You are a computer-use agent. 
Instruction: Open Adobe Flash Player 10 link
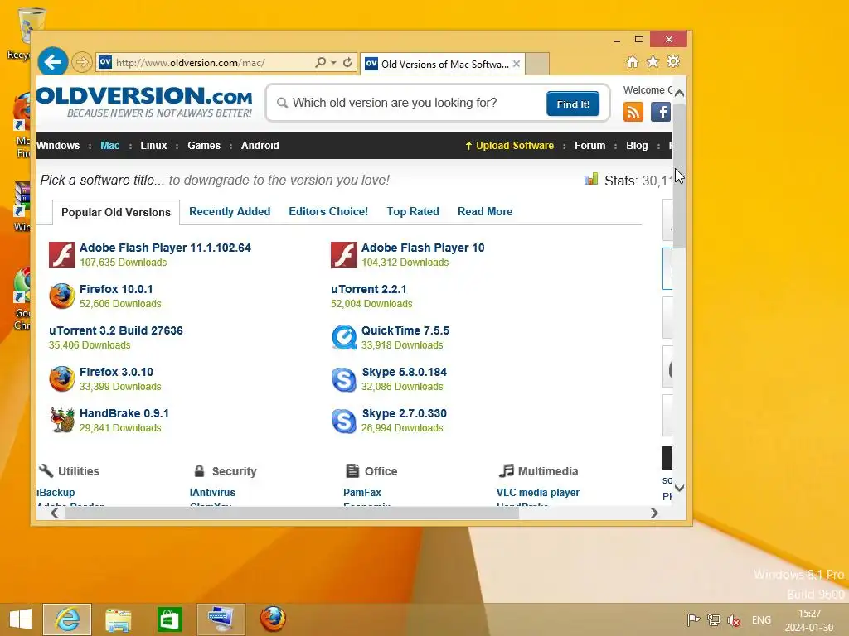[x=423, y=248]
